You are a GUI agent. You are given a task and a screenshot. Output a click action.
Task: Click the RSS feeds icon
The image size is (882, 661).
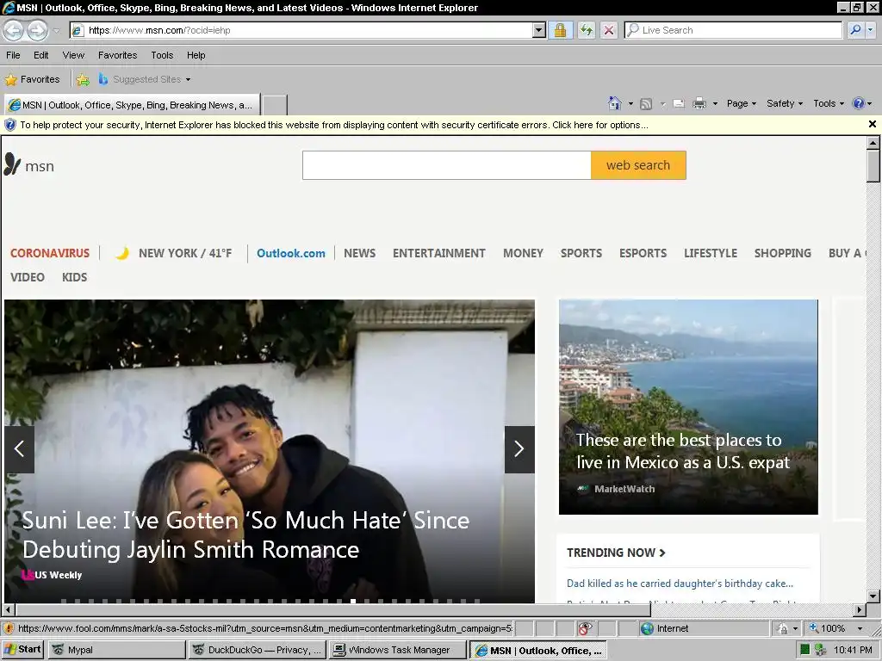pyautogui.click(x=646, y=103)
